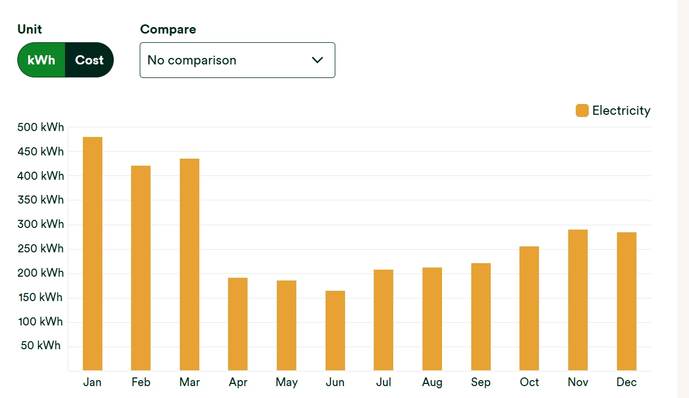The height and width of the screenshot is (398, 689).
Task: Click the Dec axis label
Action: tap(627, 382)
